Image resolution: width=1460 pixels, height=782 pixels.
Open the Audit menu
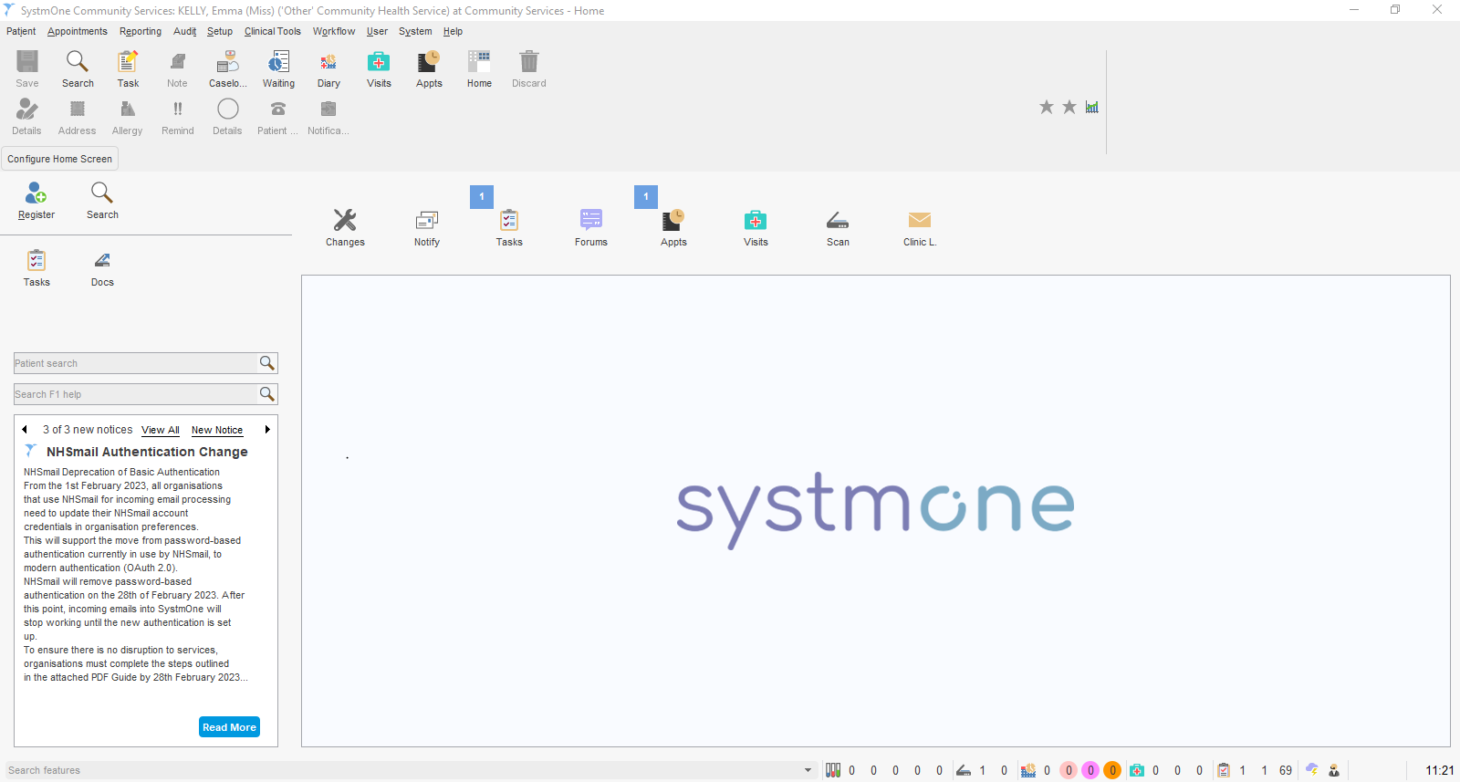point(185,31)
